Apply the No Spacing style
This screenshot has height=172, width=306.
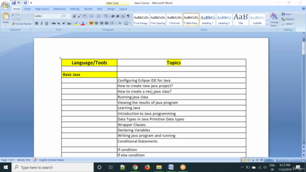pos(158,20)
